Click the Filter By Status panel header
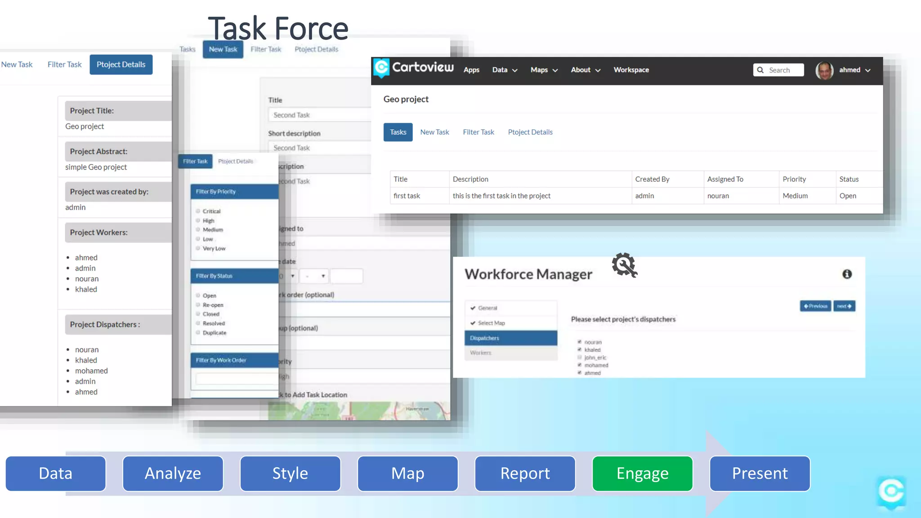 (235, 276)
